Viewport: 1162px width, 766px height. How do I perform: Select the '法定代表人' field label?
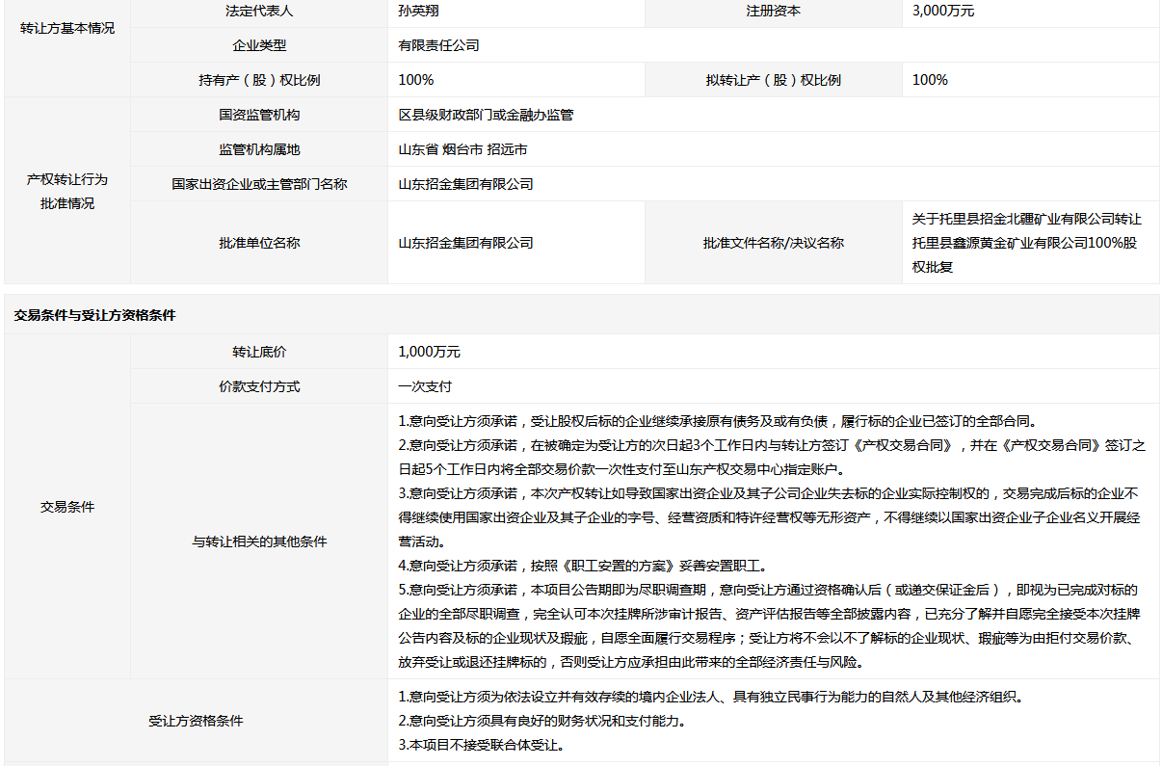pyautogui.click(x=259, y=11)
